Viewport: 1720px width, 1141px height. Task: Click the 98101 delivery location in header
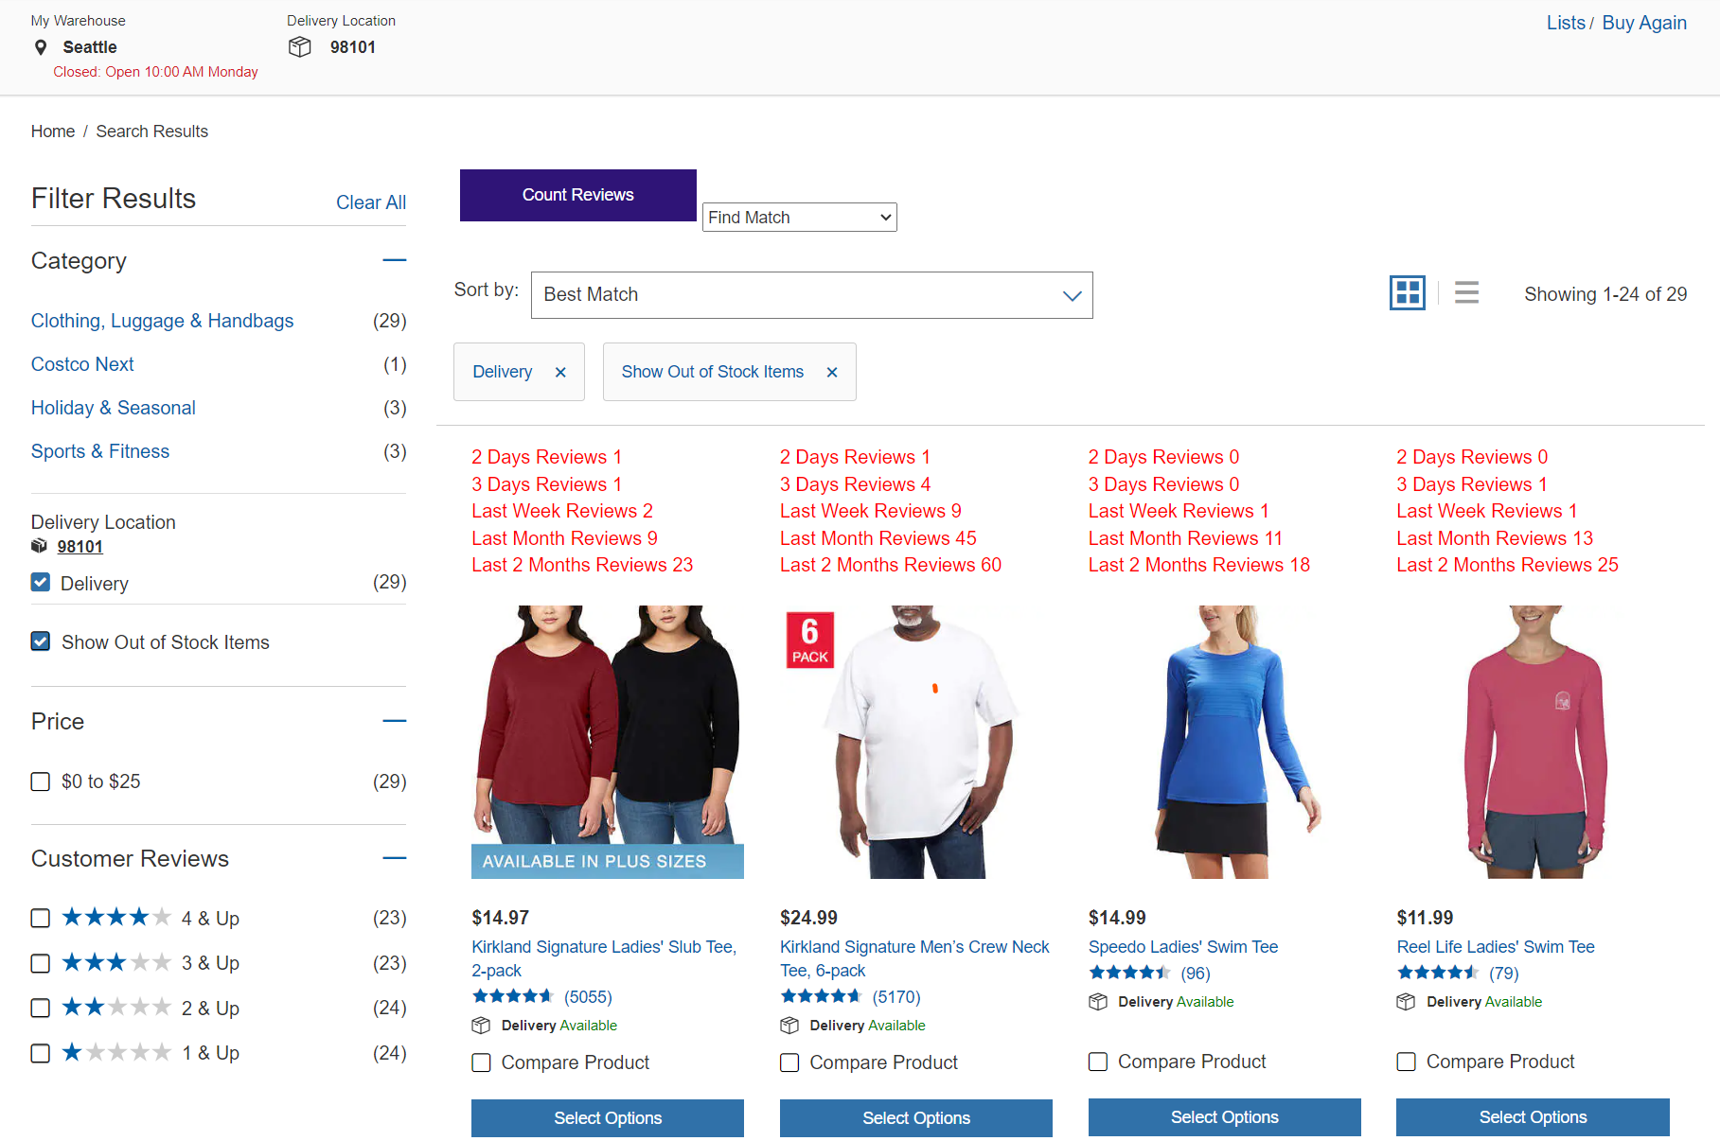(353, 47)
